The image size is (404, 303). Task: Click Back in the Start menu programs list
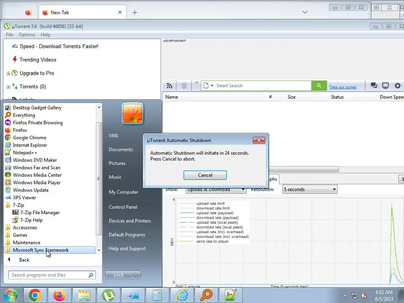24,260
